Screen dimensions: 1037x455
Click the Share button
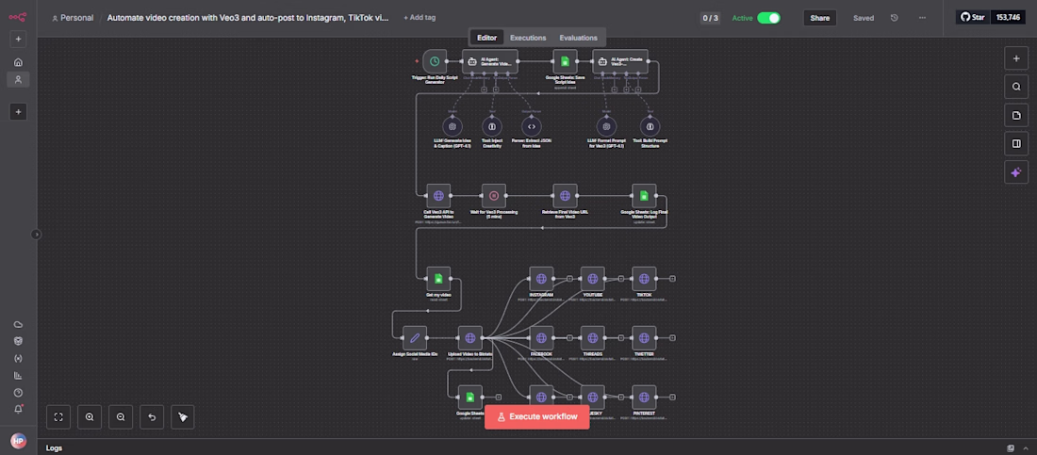(819, 18)
